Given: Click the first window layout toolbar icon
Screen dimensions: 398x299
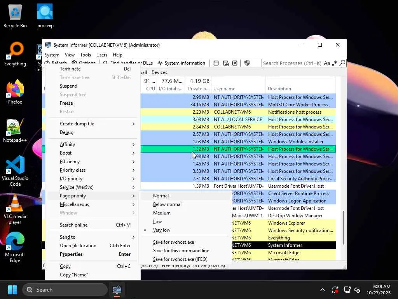Looking at the screenshot, I should tap(216, 63).
